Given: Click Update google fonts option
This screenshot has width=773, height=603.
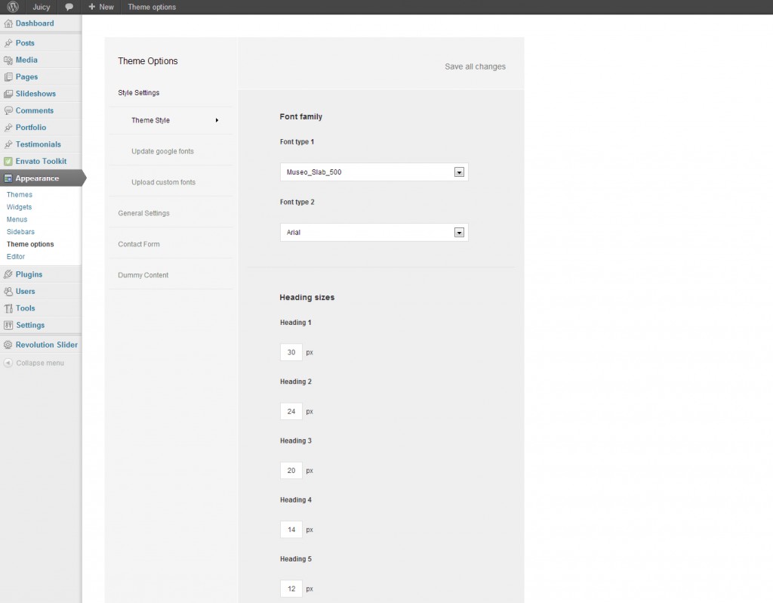Looking at the screenshot, I should pyautogui.click(x=162, y=151).
